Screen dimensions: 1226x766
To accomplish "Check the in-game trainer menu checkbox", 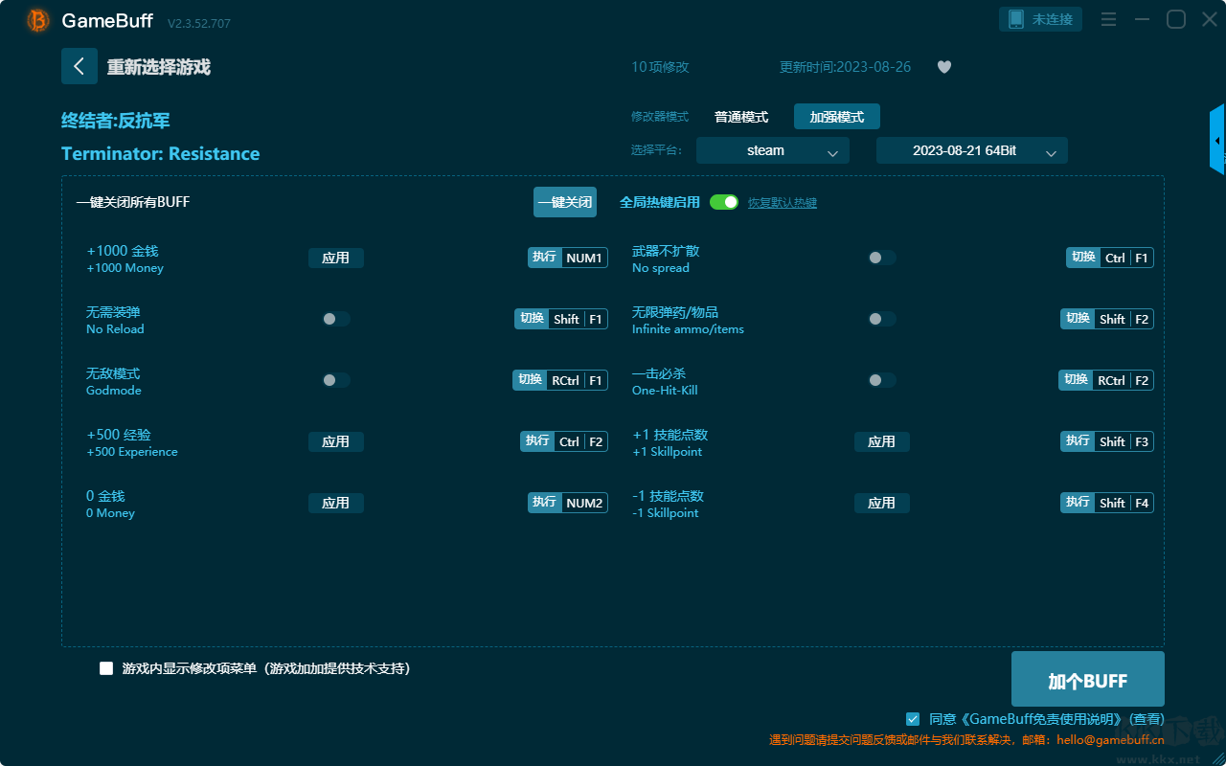I will [x=106, y=668].
